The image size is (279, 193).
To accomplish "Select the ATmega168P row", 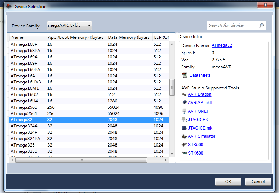I will pyautogui.click(x=89, y=44).
